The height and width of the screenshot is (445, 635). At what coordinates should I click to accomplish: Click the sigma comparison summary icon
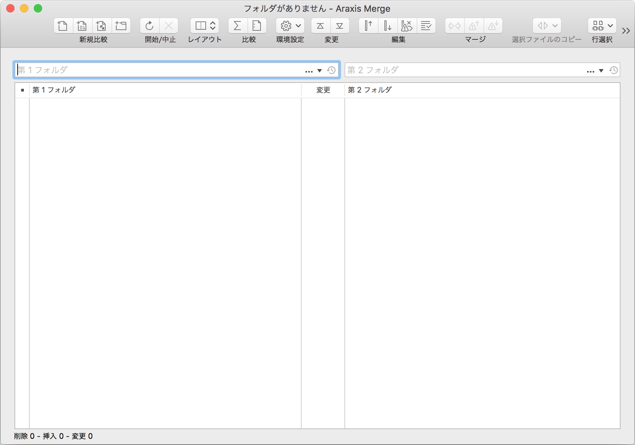click(237, 26)
